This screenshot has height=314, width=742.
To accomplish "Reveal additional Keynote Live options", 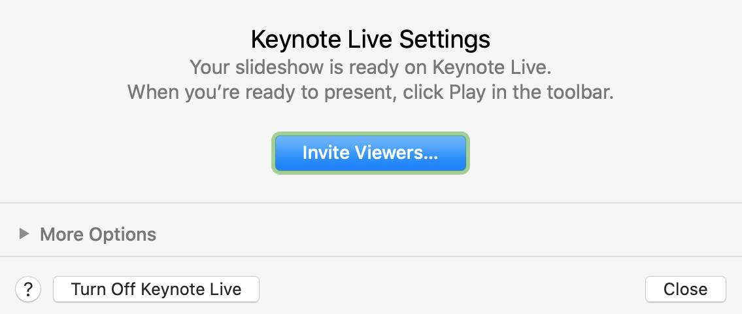I will point(24,234).
